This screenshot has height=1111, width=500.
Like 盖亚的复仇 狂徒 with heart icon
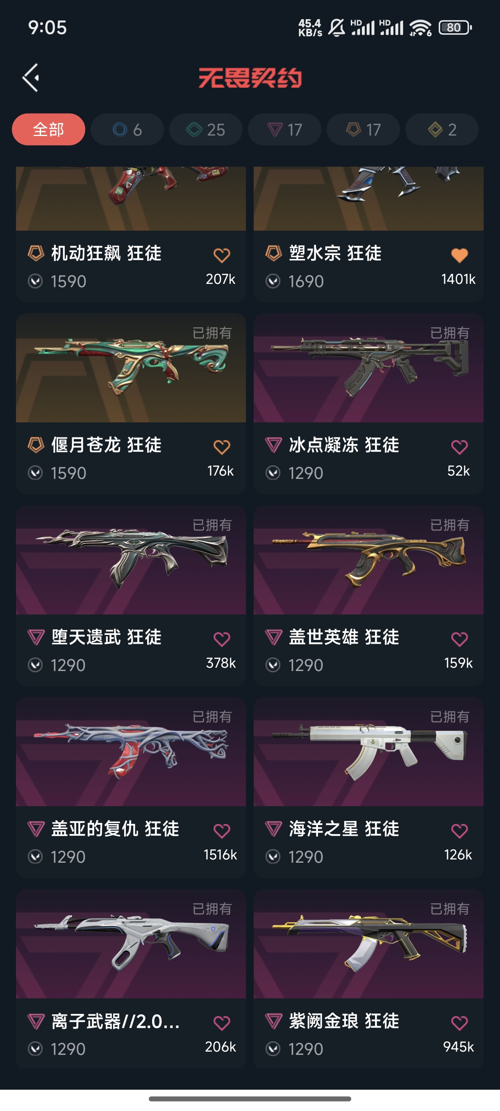(x=222, y=831)
